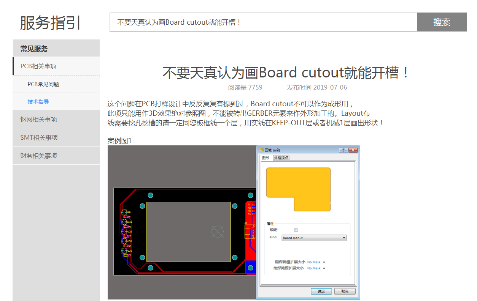Select the LED5 component symbol

[124, 251]
